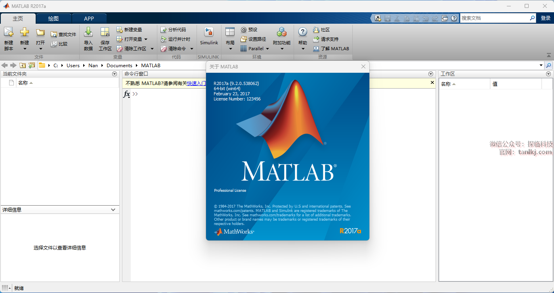Click 请求支持 (Request Support)

tap(326, 39)
